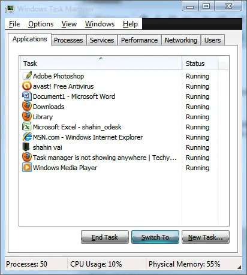Click the End Task button
Viewport: 247px width, 275px height.
[x=105, y=237]
